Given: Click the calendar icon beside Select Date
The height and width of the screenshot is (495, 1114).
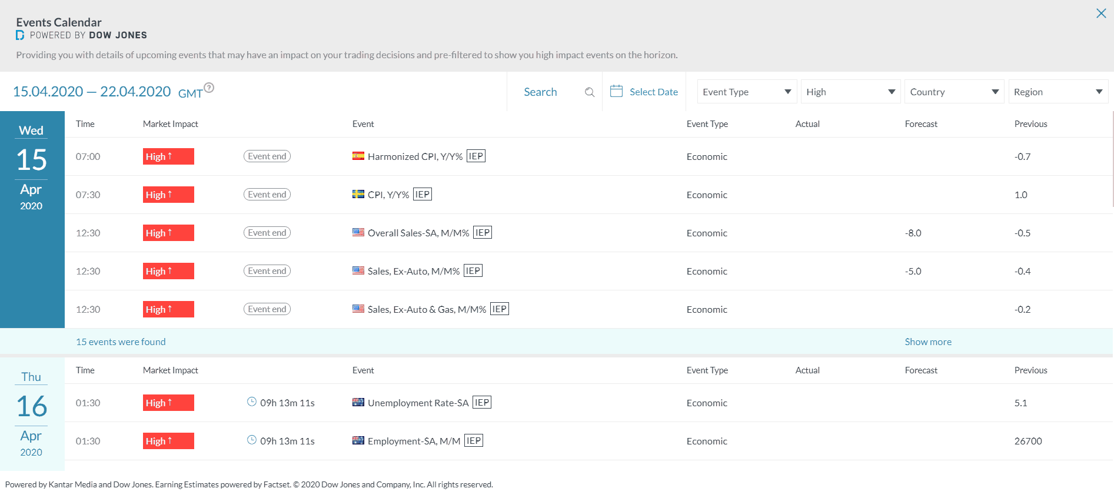Looking at the screenshot, I should pos(616,91).
